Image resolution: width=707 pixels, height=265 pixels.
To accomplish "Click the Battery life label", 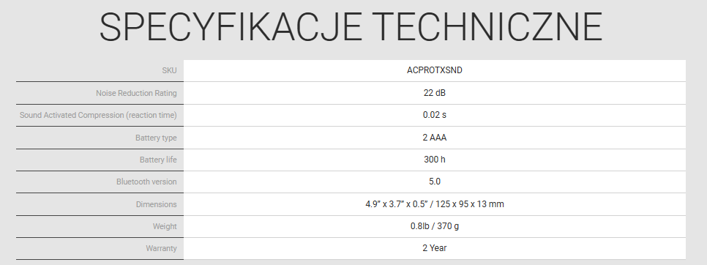I will [158, 160].
